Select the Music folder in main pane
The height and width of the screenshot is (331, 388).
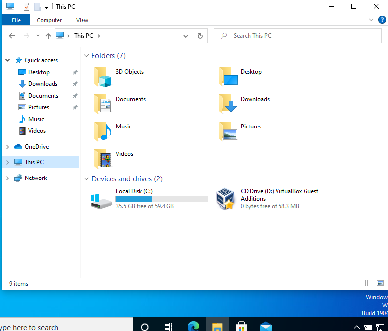(x=112, y=131)
